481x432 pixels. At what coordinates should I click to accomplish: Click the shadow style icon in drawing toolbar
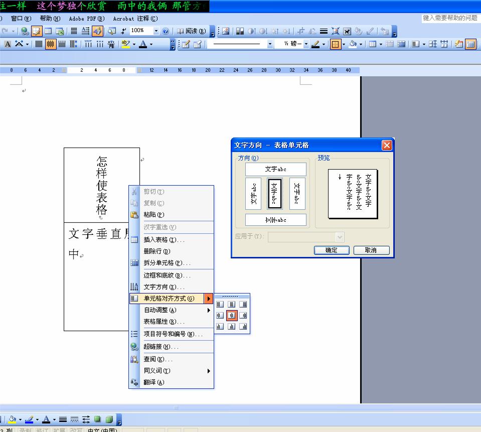pos(97,419)
